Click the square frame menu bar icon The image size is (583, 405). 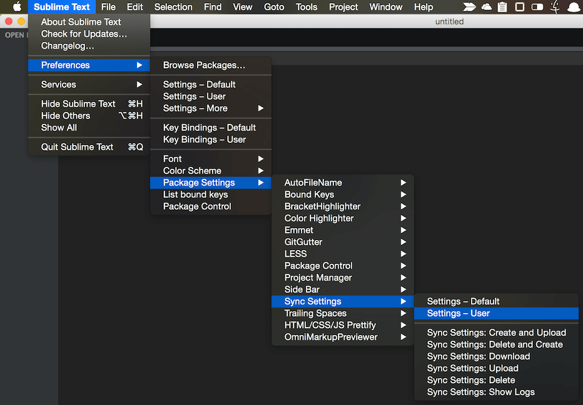[x=520, y=7]
